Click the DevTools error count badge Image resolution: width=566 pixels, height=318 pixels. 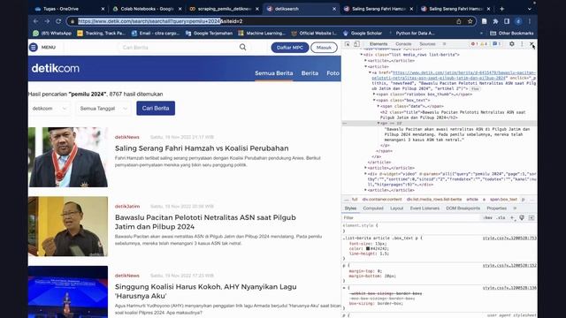(x=474, y=44)
